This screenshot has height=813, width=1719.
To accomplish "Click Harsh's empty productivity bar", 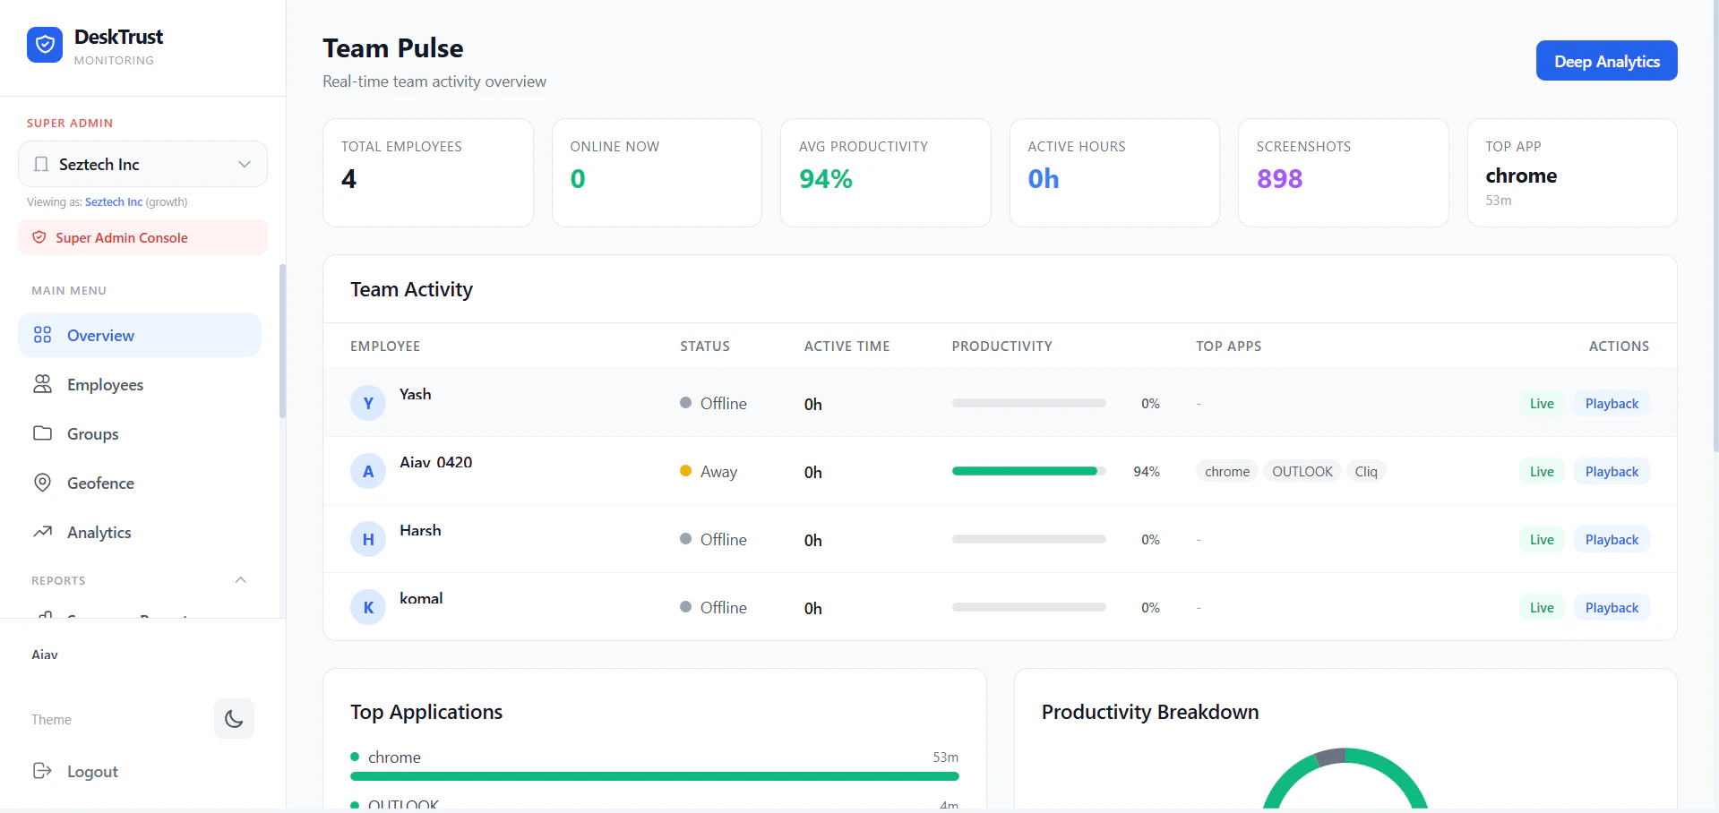I will [x=1028, y=539].
